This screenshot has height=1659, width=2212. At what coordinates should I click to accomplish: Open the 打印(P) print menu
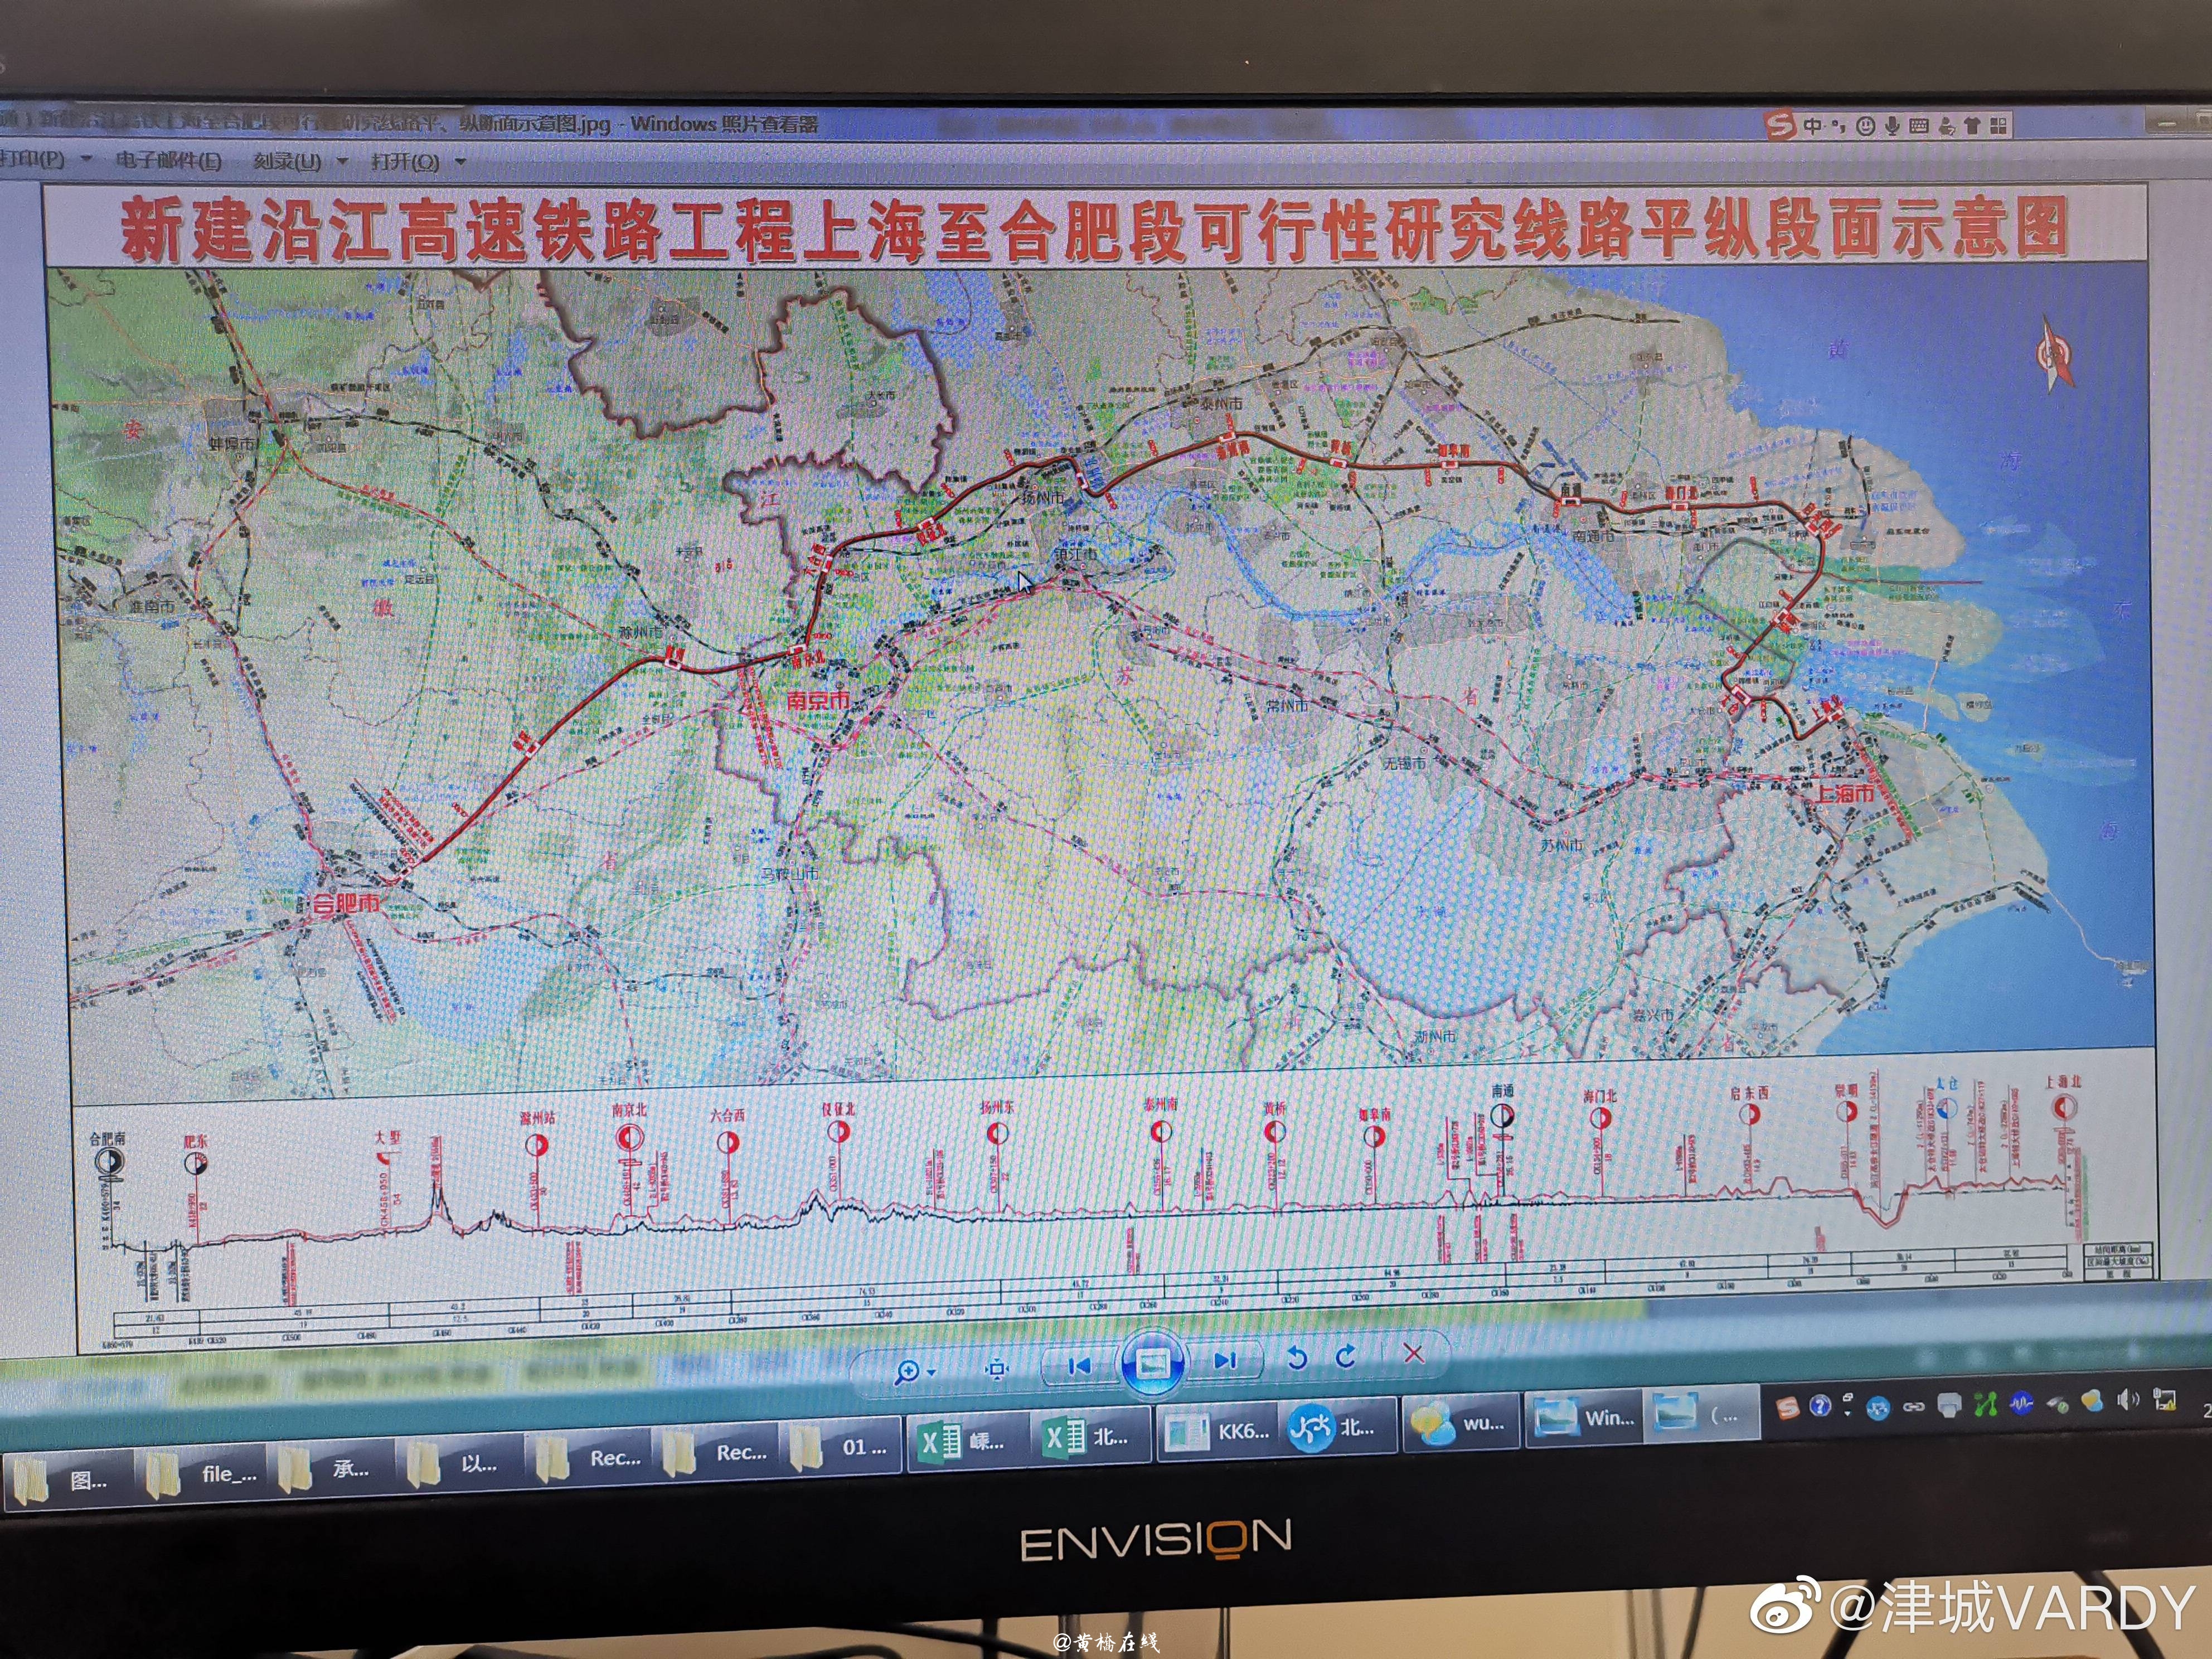(x=33, y=159)
